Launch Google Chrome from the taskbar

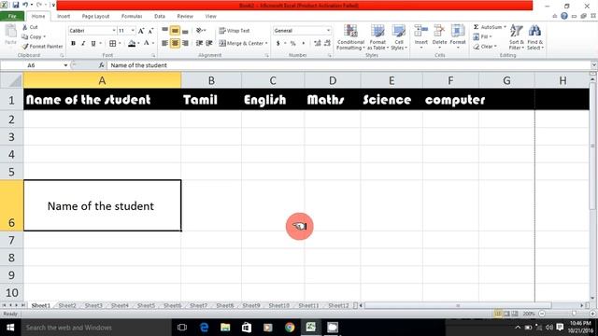point(290,328)
